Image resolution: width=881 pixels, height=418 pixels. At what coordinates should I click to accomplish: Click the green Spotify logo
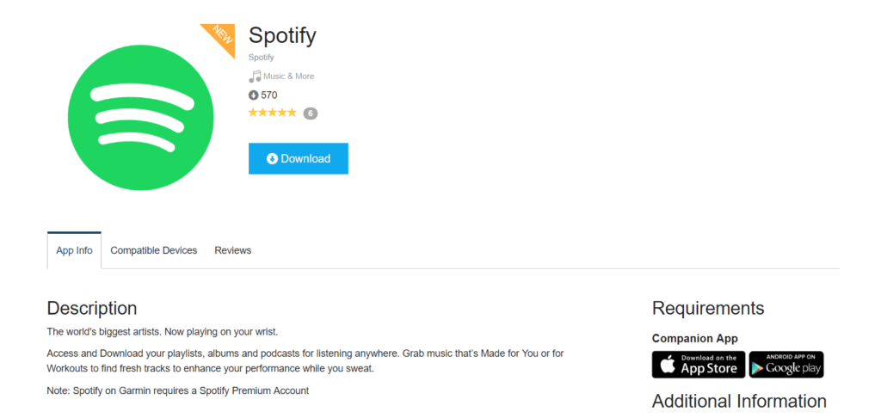pyautogui.click(x=140, y=118)
